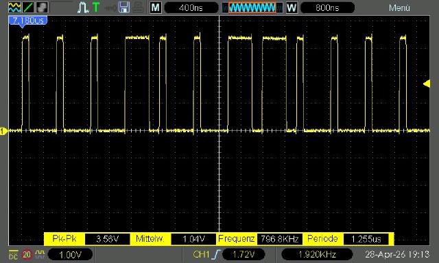Viewport: 439px width, 263px height.
Task: Click the green T trigger status icon
Action: pos(96,8)
